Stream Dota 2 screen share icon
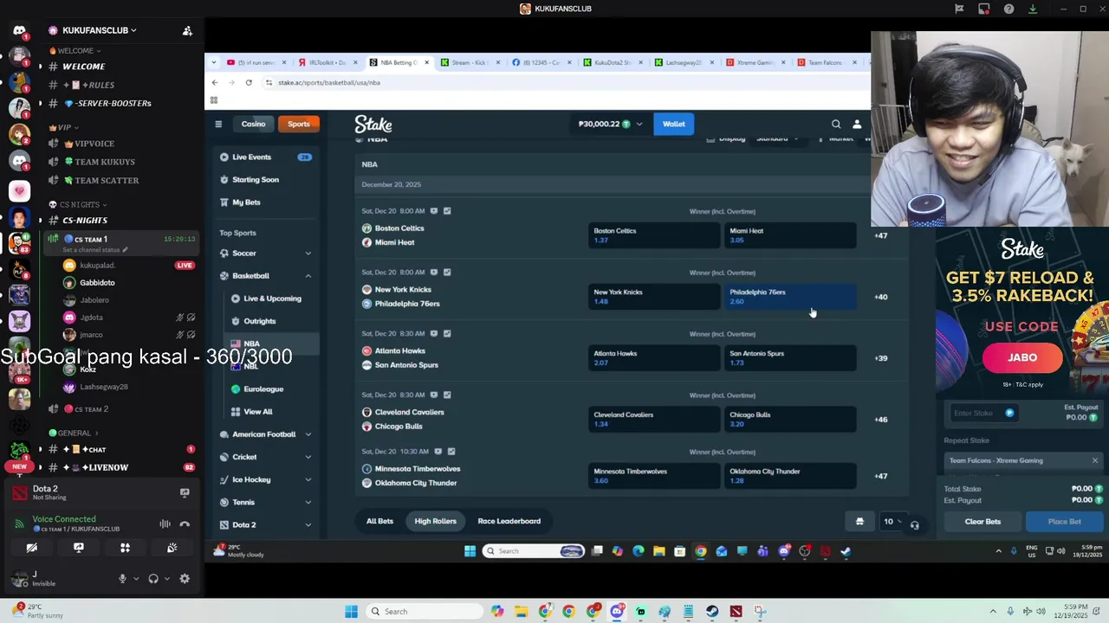1109x623 pixels. 185,492
